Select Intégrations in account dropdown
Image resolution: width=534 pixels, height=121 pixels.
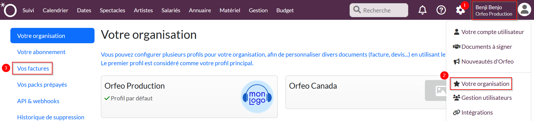point(477,113)
